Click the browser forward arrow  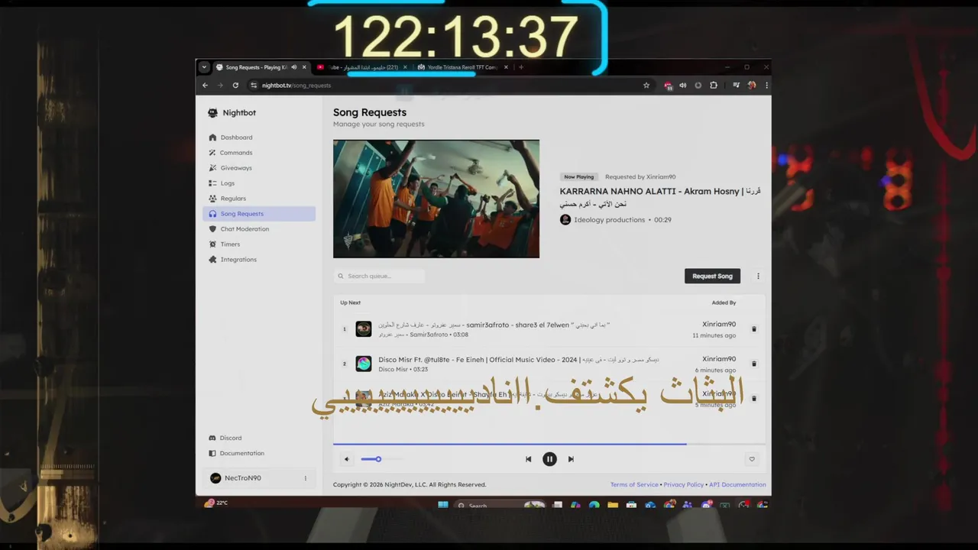pos(220,86)
